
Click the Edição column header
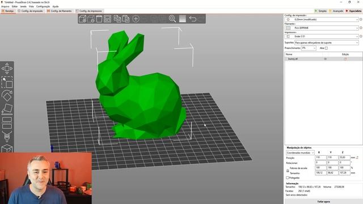[345, 54]
